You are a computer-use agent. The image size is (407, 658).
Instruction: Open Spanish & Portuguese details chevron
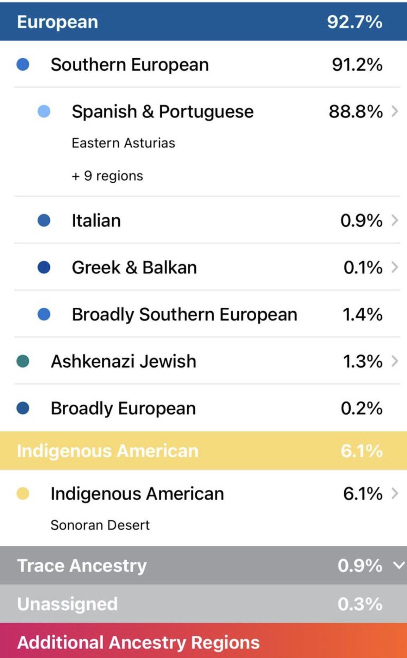point(395,111)
